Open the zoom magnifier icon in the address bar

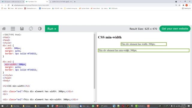pos(176,5)
